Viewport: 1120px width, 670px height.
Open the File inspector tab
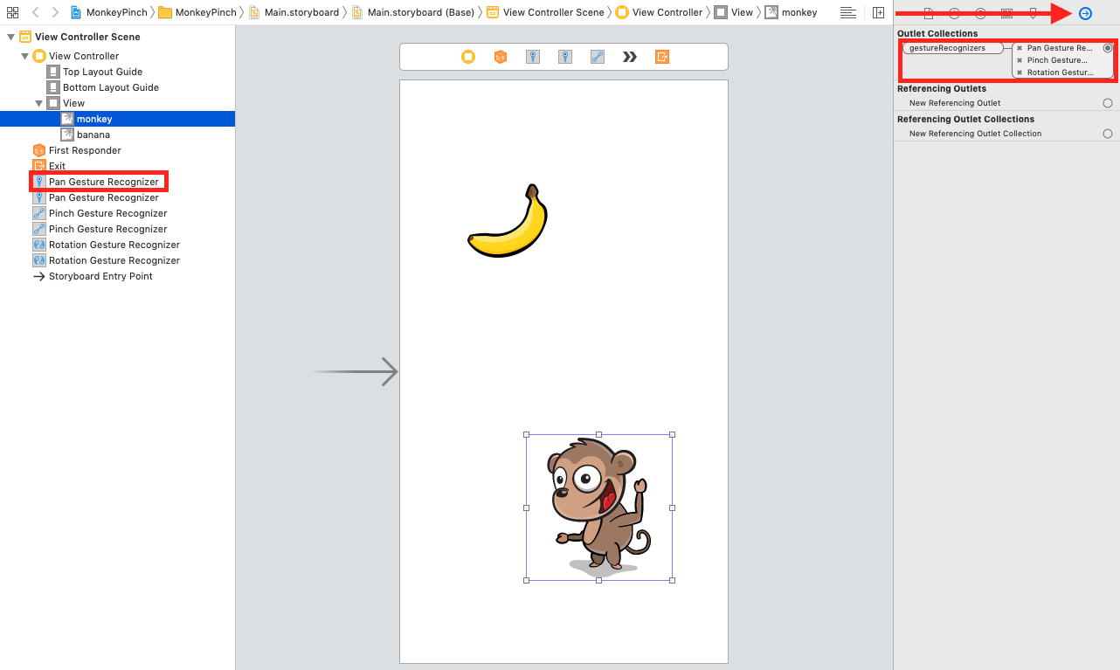pos(928,13)
